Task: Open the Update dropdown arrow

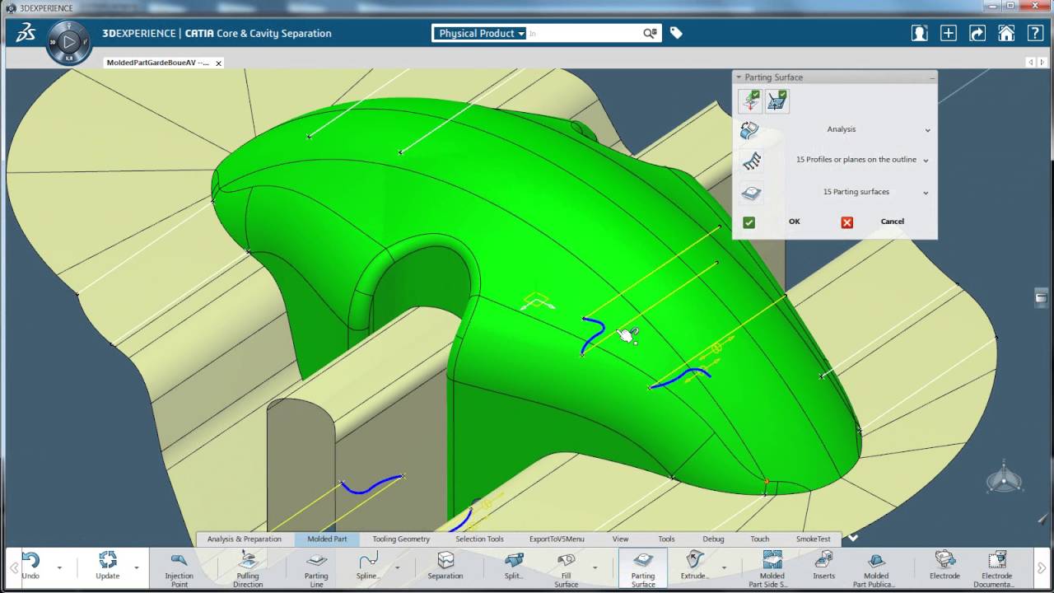Action: point(136,567)
